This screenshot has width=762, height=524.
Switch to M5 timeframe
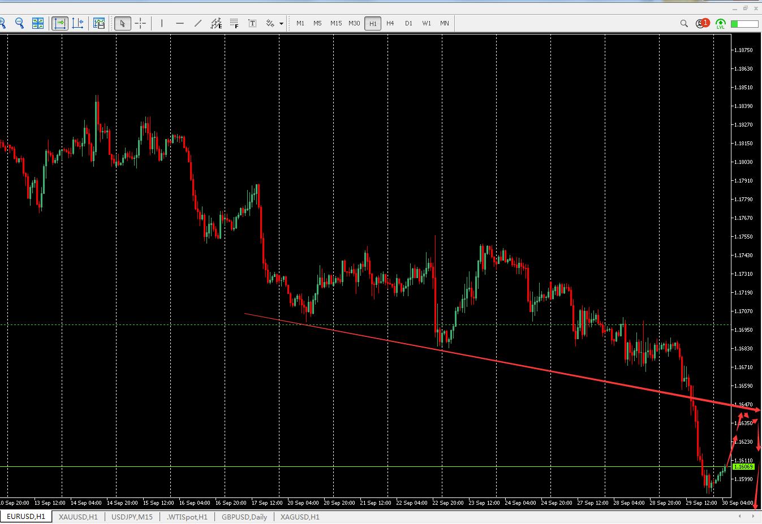[317, 23]
